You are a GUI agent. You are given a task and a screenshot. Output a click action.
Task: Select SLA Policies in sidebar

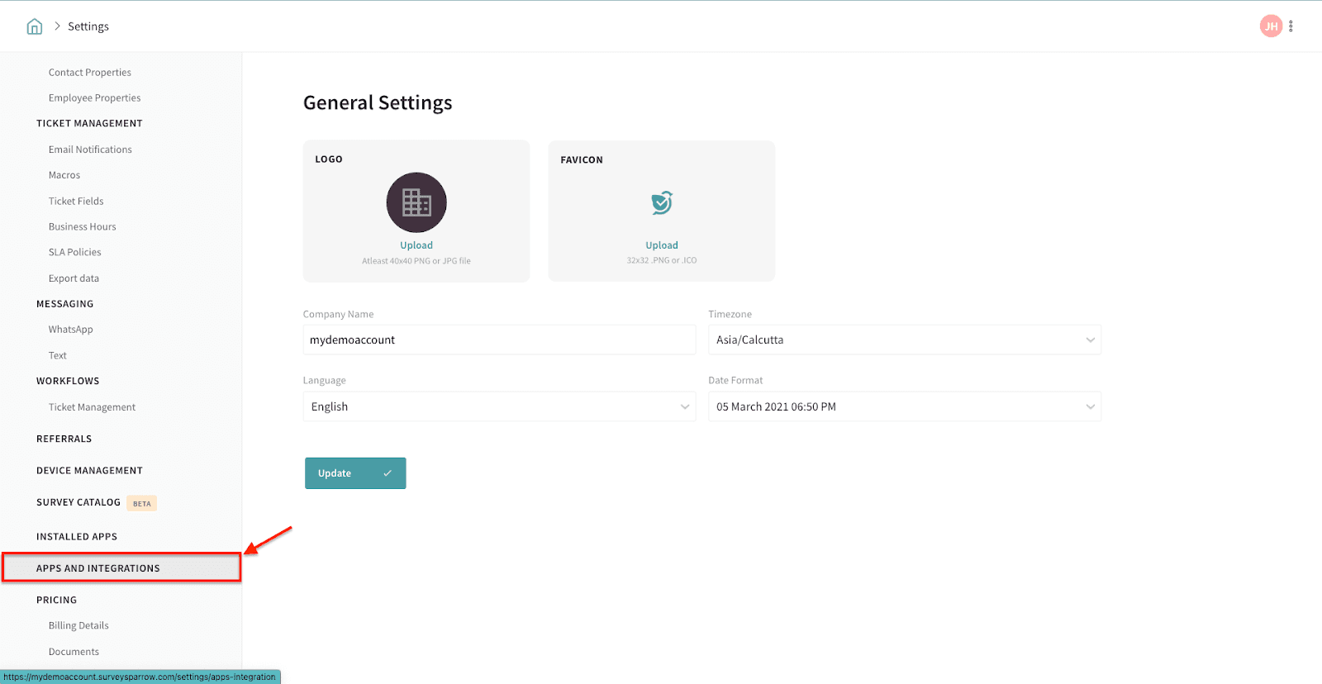click(75, 253)
